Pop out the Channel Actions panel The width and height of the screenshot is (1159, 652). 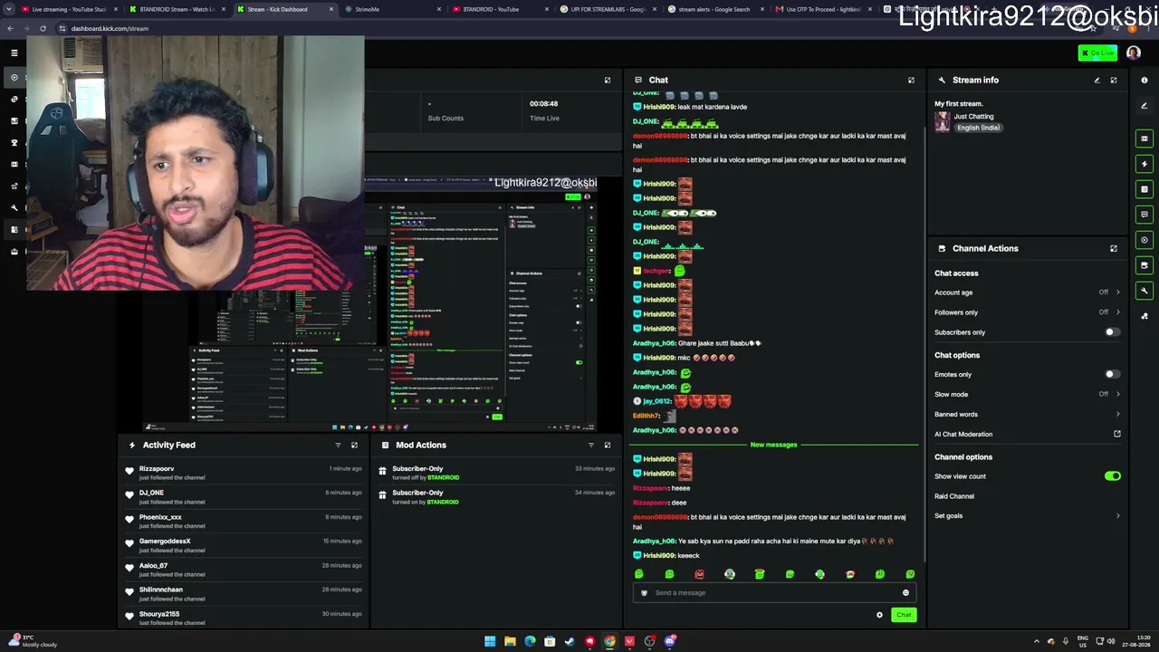click(x=1114, y=248)
